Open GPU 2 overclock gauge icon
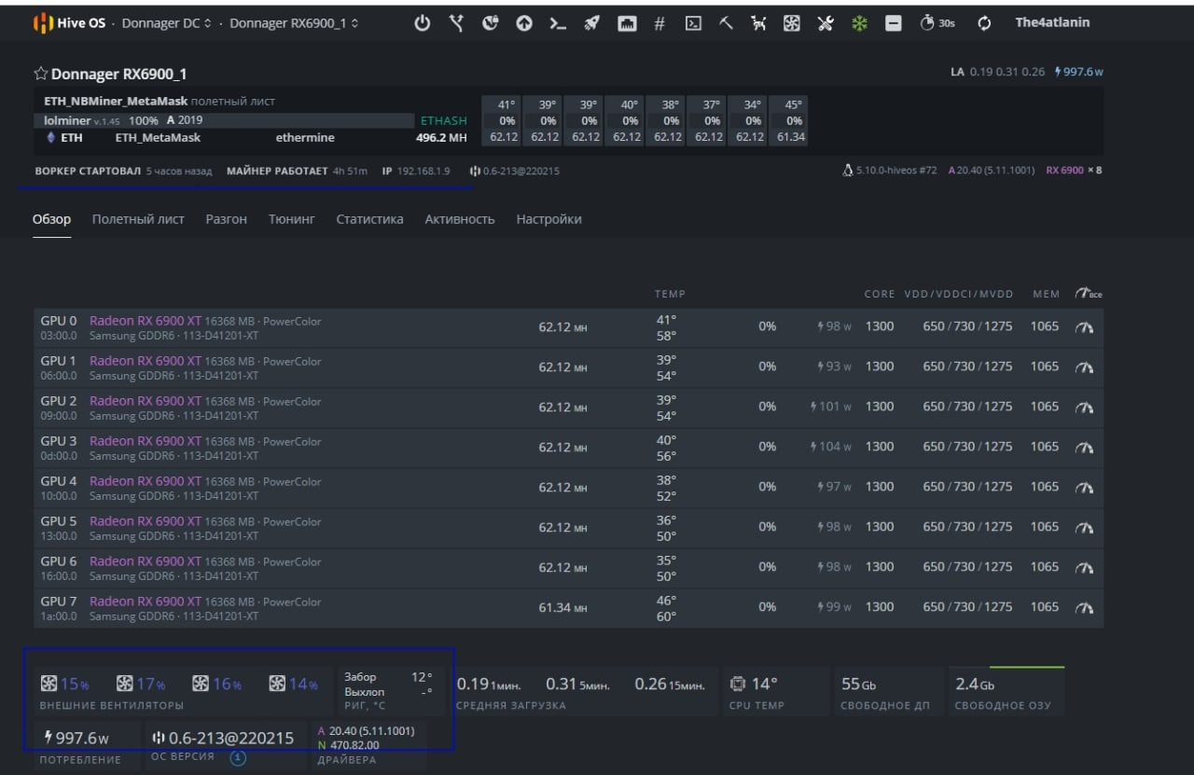 [x=1084, y=408]
